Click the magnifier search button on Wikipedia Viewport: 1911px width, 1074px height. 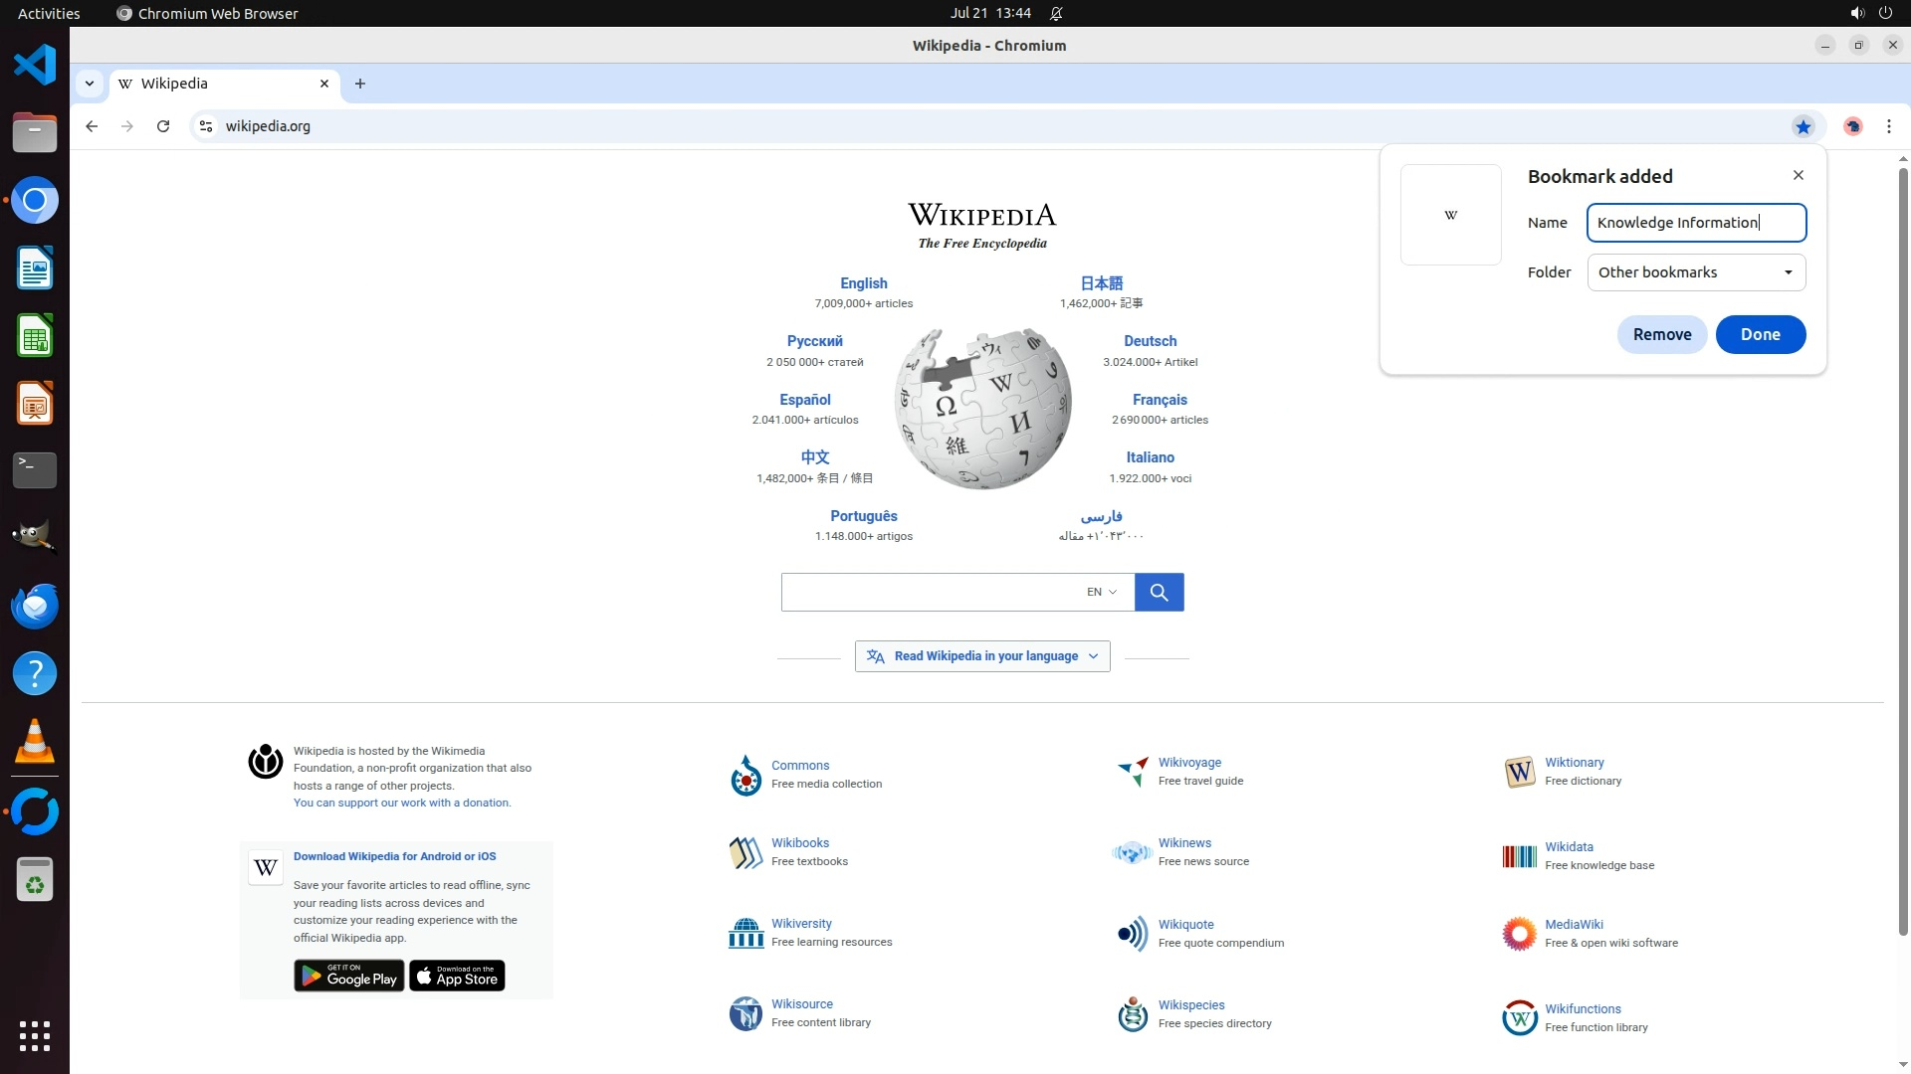coord(1159,593)
